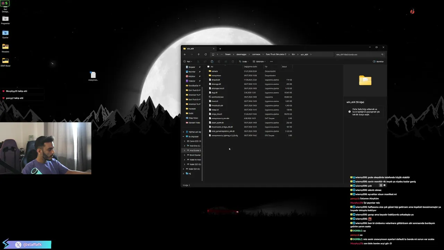This screenshot has height=250, width=444.
Task: Select the eurotrucks2.exe application icon
Action: click(x=210, y=97)
